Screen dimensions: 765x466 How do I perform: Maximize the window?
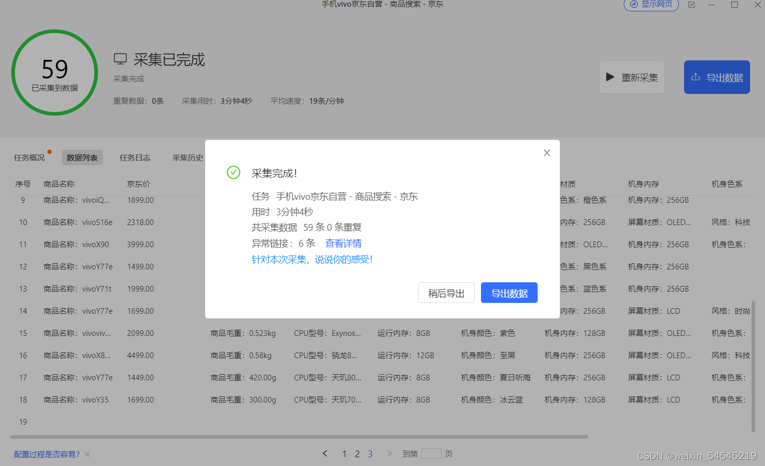pyautogui.click(x=735, y=5)
